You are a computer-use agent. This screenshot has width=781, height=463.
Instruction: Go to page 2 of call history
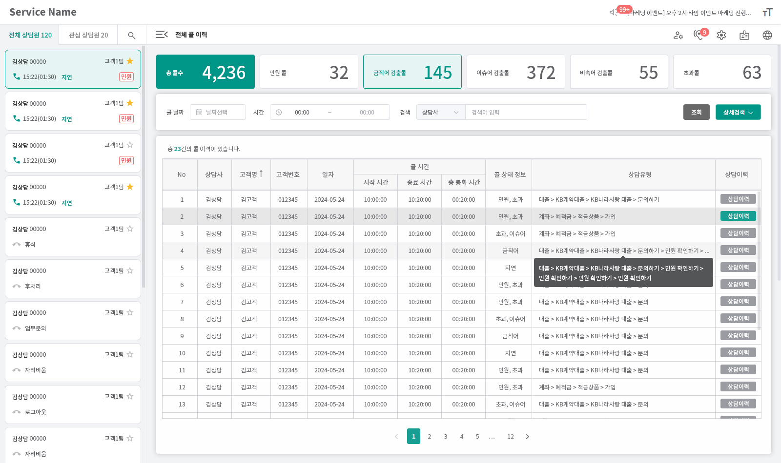[430, 436]
